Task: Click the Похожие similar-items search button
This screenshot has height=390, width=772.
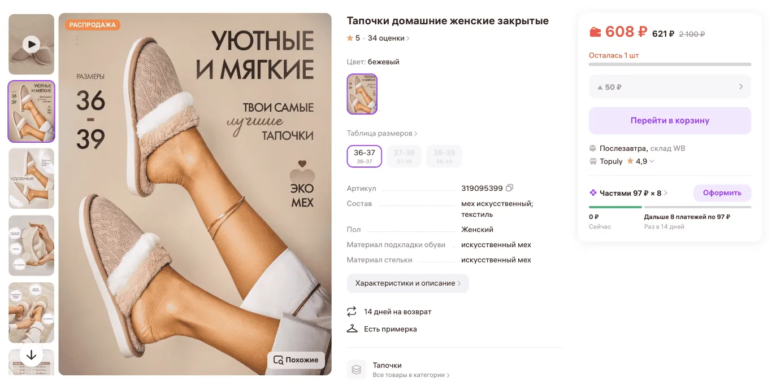Action: 296,360
